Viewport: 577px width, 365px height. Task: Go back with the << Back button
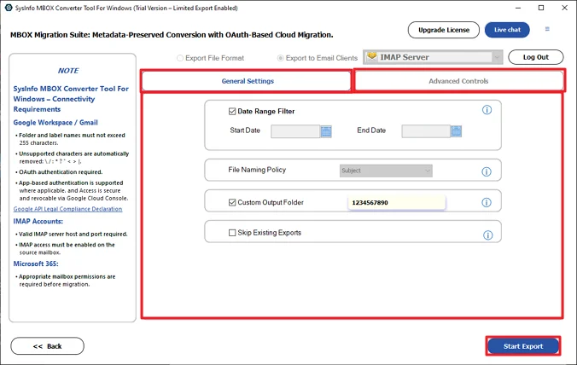point(48,346)
